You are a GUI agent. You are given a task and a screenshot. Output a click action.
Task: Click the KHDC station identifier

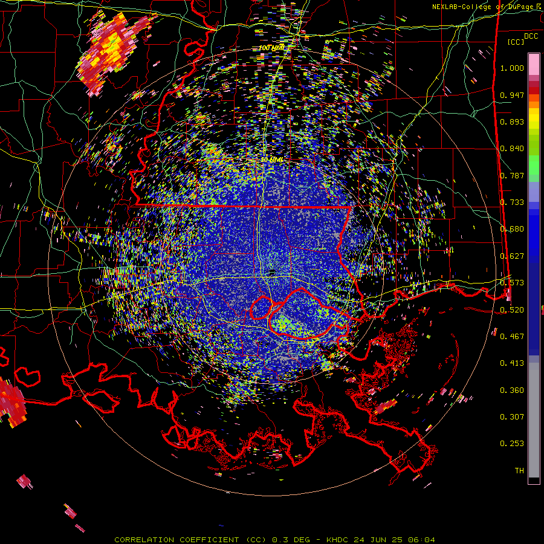[x=338, y=540]
